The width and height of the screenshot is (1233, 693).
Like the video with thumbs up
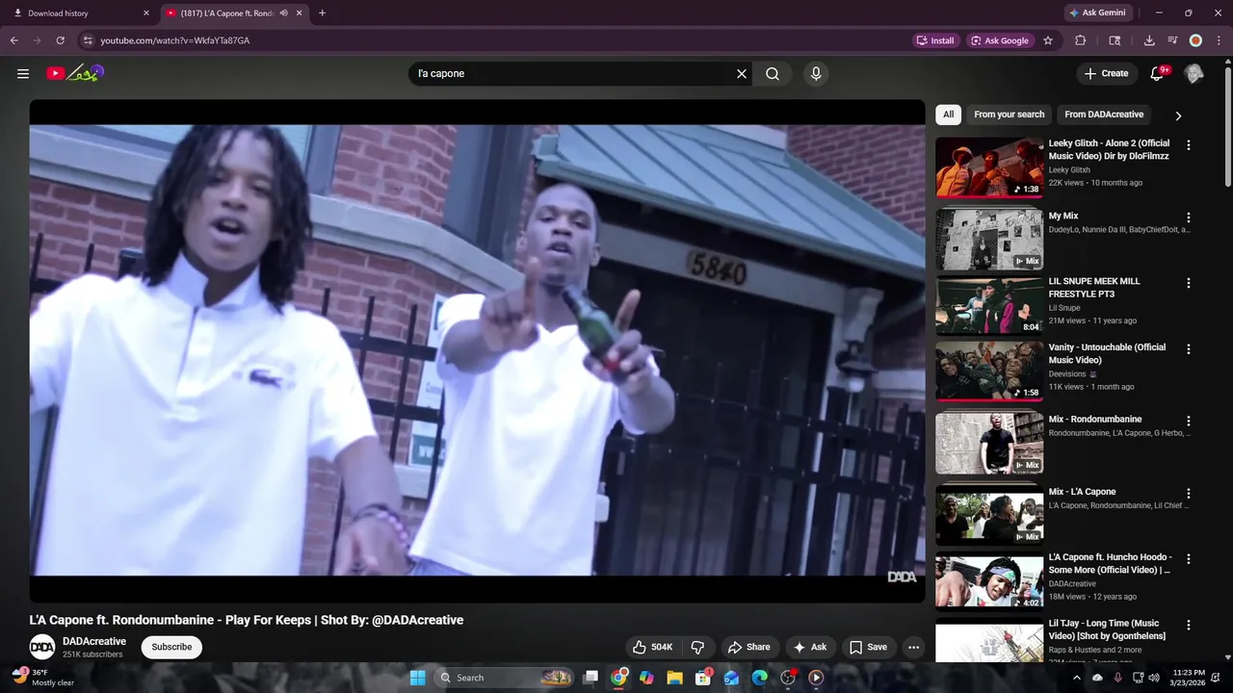[x=652, y=647]
